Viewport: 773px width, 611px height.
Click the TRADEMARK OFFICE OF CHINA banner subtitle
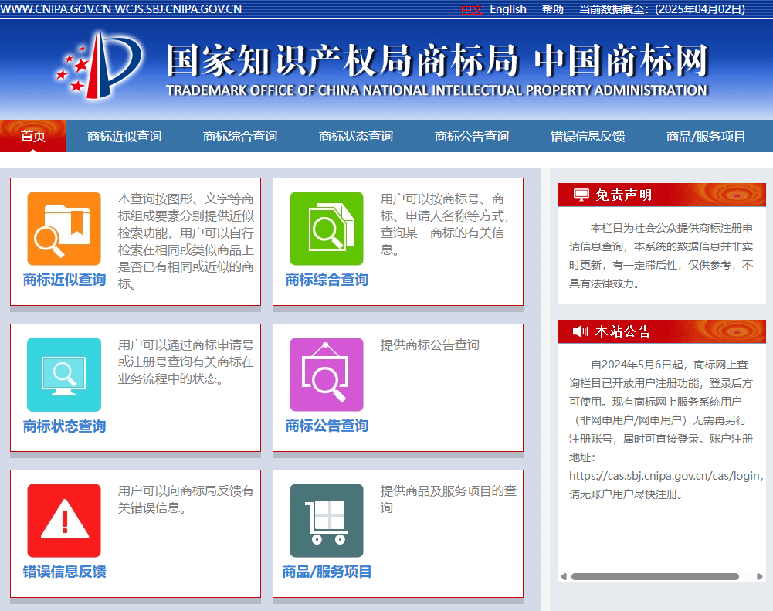pyautogui.click(x=437, y=90)
